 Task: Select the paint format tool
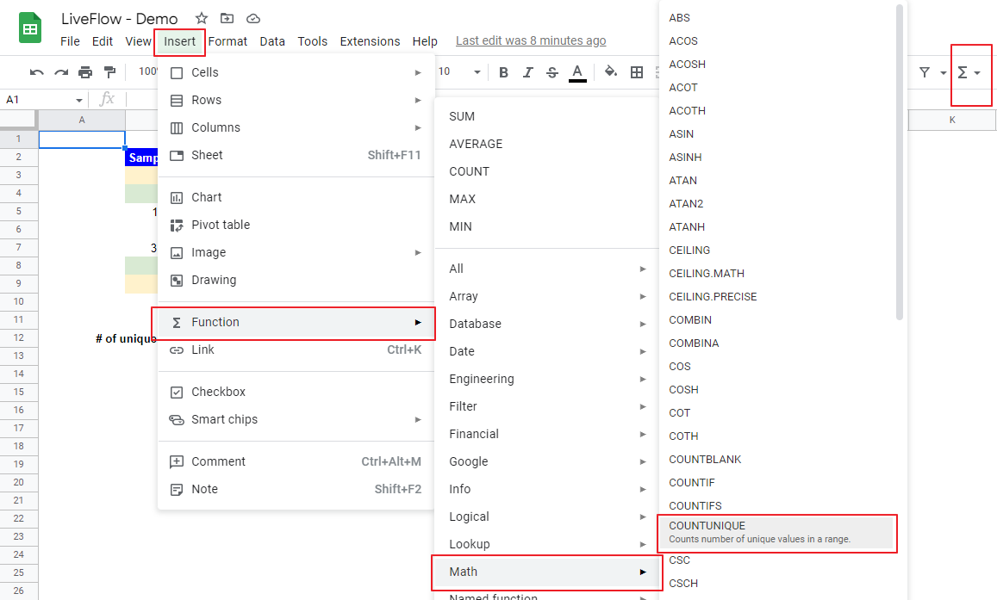109,72
